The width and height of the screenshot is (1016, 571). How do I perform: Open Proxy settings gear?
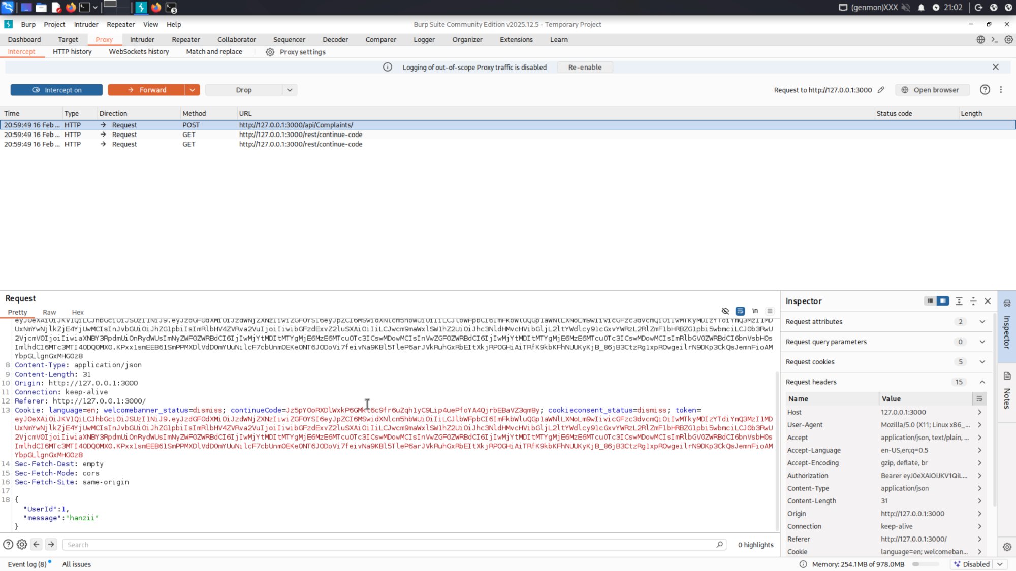(x=270, y=52)
